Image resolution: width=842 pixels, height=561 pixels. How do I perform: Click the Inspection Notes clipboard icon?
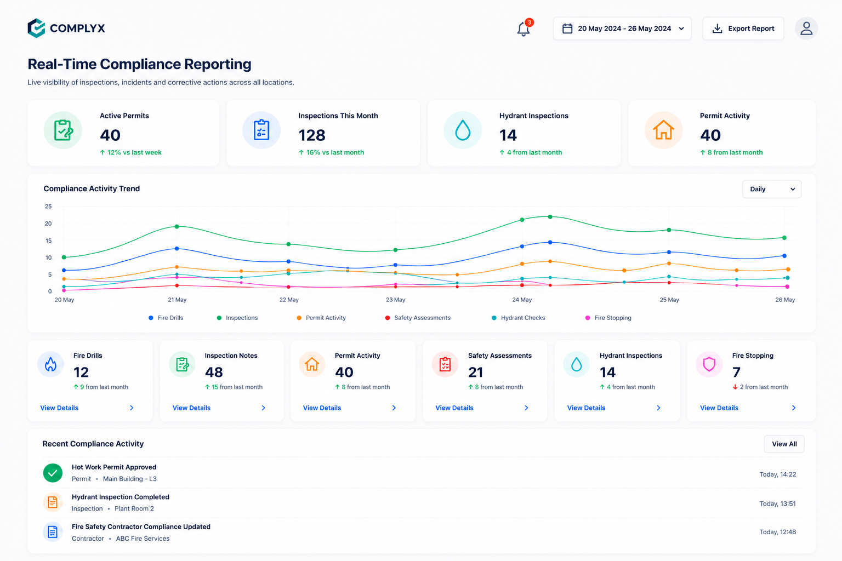tap(182, 364)
